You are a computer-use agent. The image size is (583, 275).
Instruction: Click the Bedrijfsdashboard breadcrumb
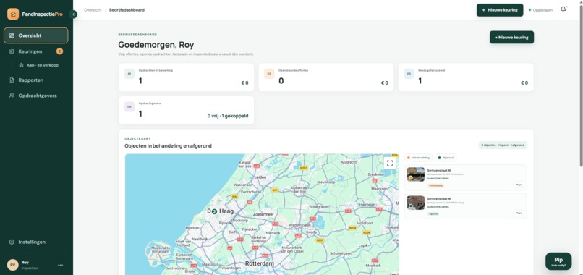coord(127,10)
